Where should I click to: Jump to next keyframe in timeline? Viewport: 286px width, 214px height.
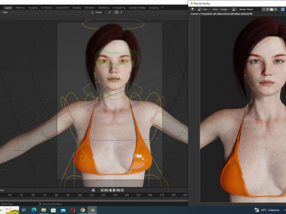point(118,190)
